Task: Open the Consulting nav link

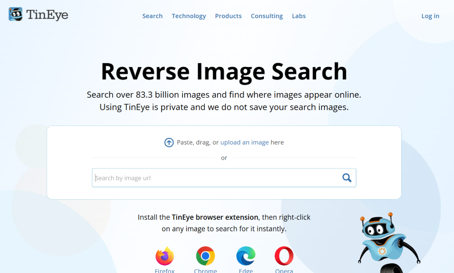Action: pos(267,16)
